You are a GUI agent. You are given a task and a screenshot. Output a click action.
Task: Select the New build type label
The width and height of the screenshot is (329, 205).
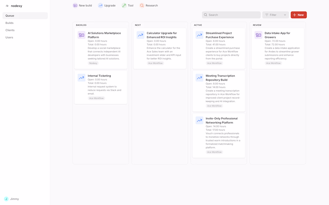pyautogui.click(x=86, y=5)
